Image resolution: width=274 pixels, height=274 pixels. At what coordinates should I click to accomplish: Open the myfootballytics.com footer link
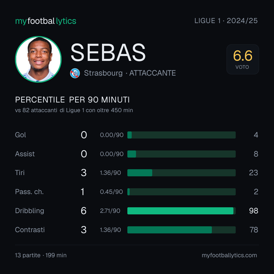(229, 255)
